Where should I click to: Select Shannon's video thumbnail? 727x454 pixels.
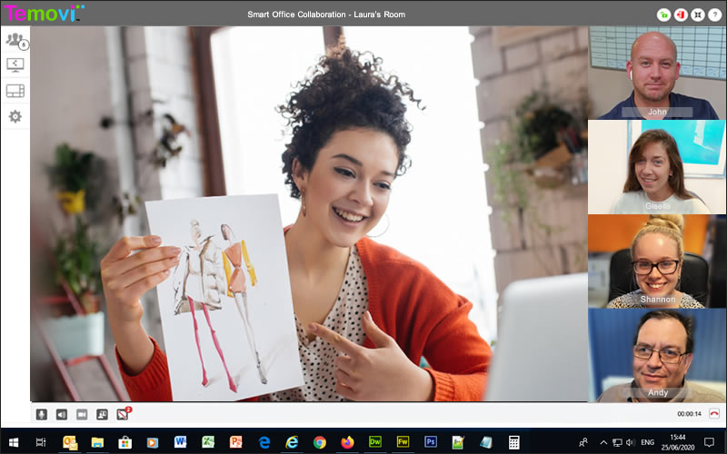pyautogui.click(x=657, y=261)
